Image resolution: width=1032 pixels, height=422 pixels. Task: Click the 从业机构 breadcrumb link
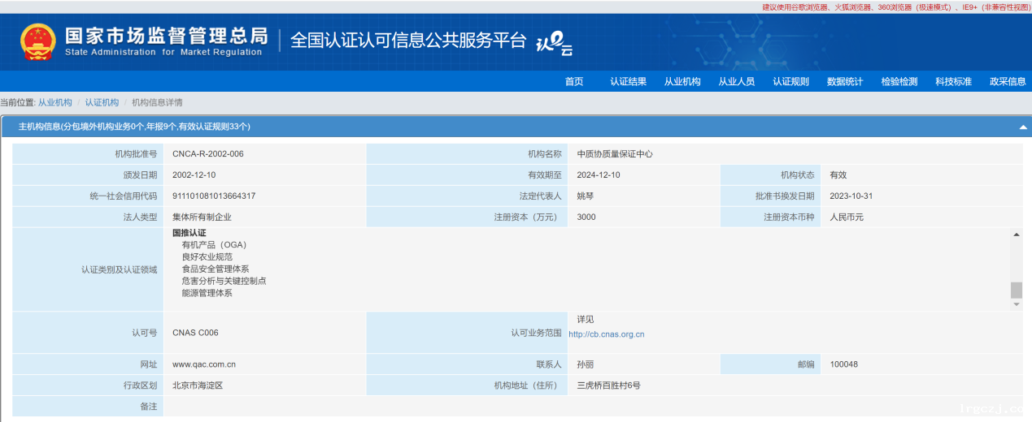55,102
